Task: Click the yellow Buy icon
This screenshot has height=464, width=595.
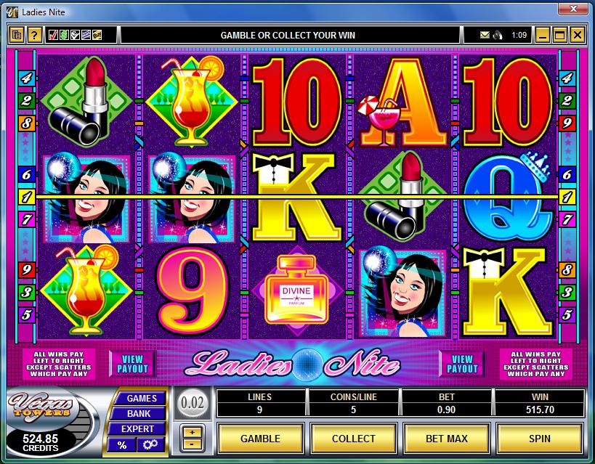Action: coord(97,36)
